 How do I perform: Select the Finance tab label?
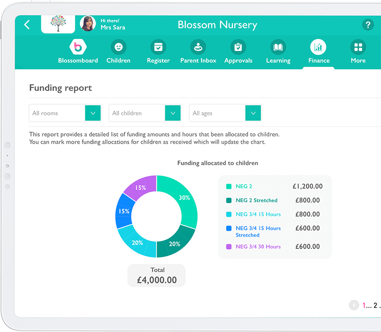319,60
